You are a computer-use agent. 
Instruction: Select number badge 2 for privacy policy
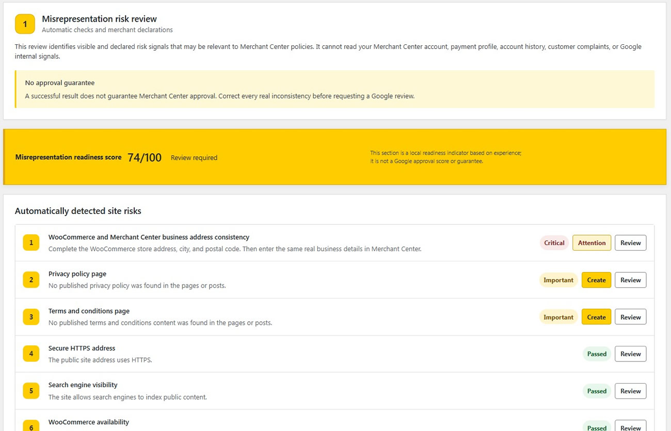point(31,280)
